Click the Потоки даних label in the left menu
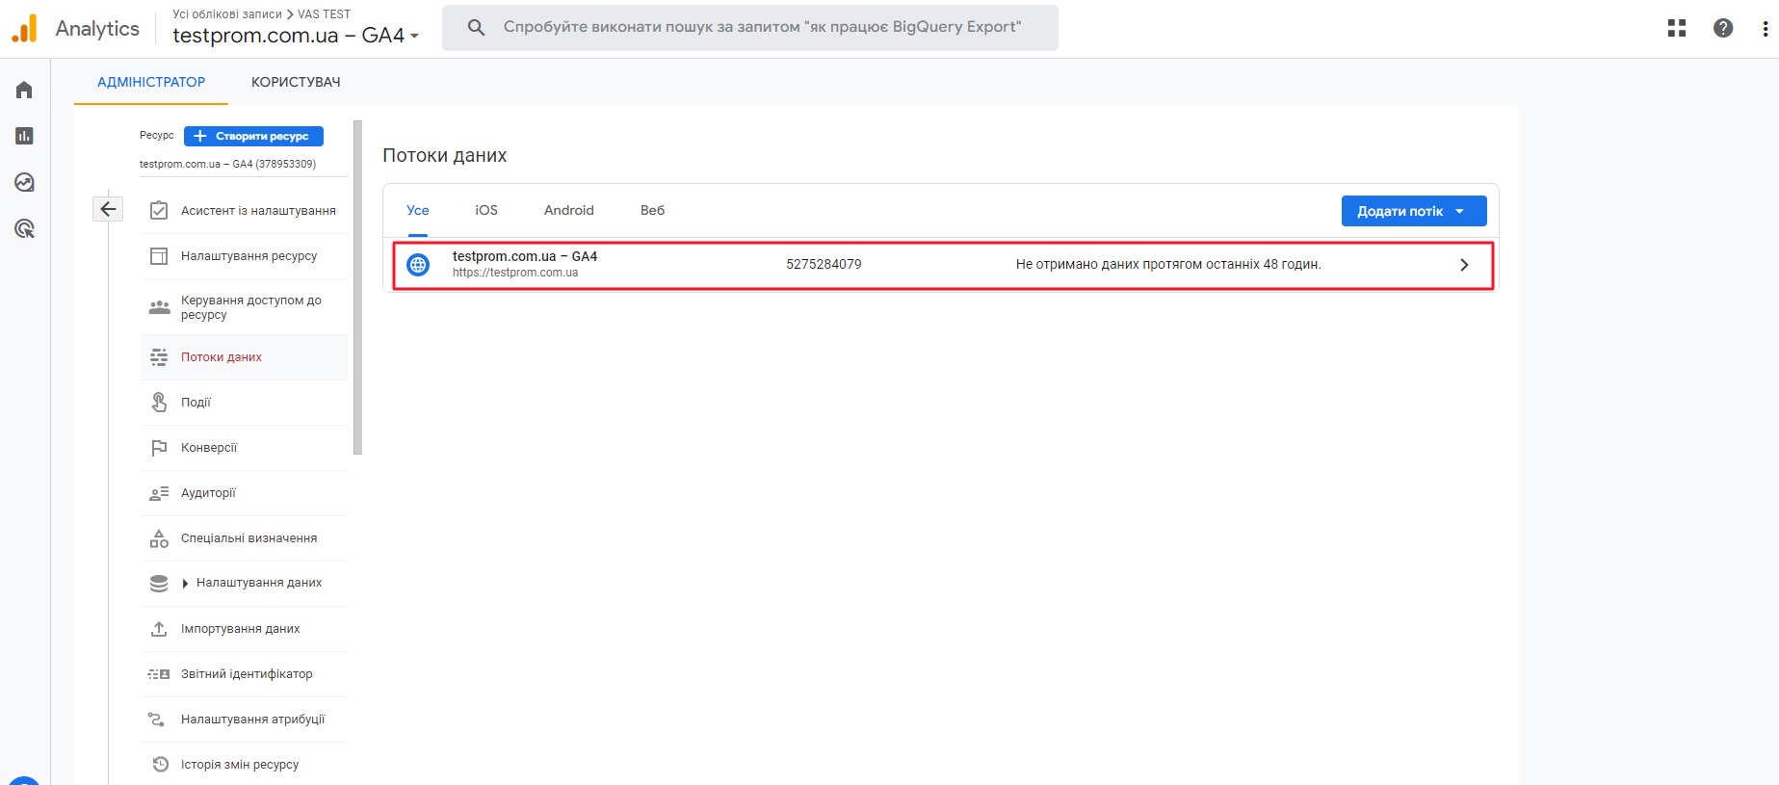 tap(222, 357)
